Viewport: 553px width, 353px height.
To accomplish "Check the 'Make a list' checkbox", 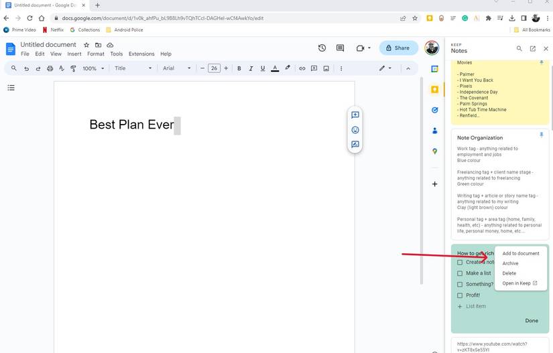I will pyautogui.click(x=460, y=273).
